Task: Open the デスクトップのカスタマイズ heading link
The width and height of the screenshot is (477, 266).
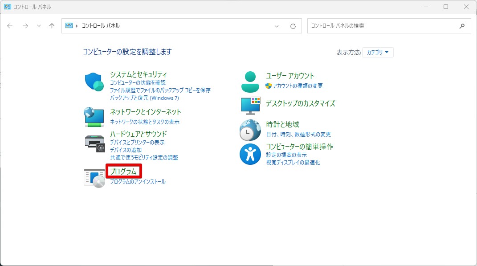Action: coord(301,103)
